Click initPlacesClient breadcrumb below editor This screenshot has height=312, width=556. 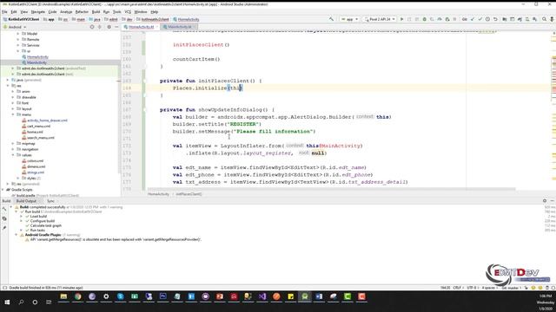click(x=189, y=194)
